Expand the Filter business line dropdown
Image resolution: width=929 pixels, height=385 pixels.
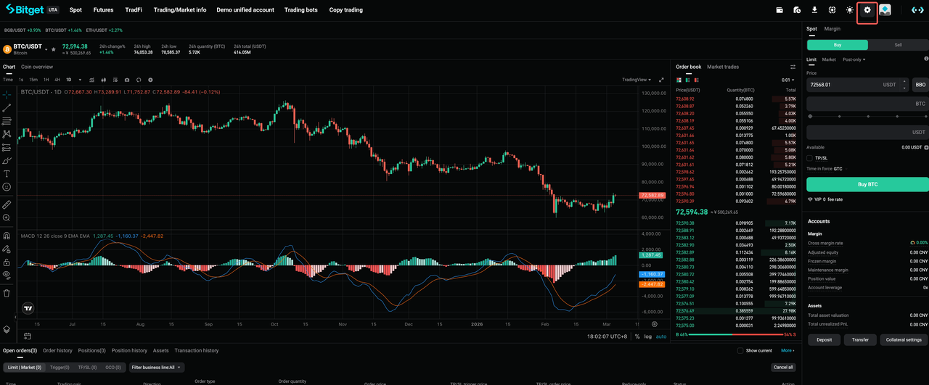[x=157, y=368]
